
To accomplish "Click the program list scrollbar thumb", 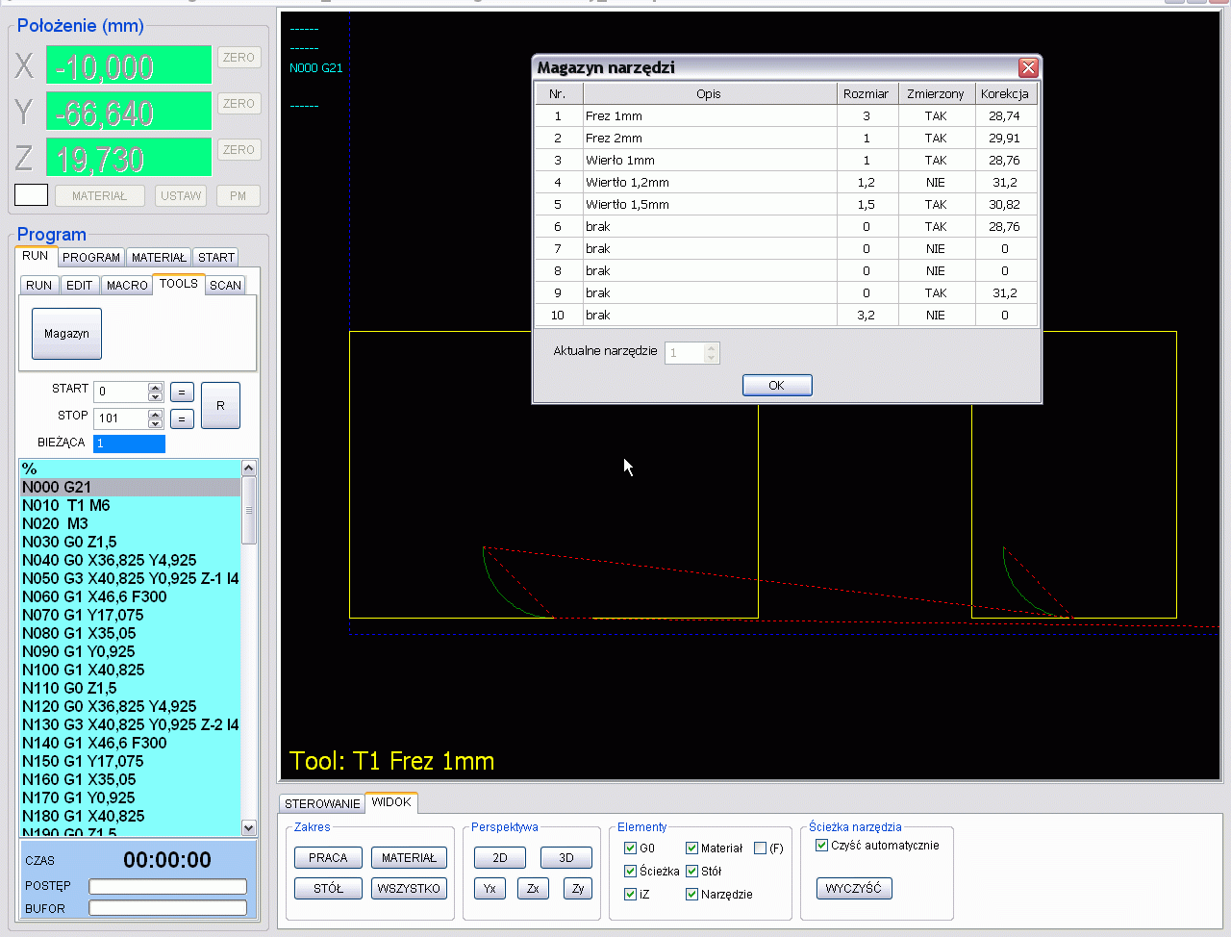I will [x=249, y=510].
